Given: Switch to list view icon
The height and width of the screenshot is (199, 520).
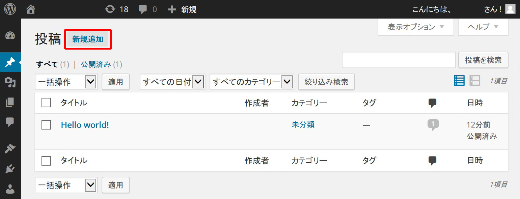Looking at the screenshot, I should coord(459,81).
